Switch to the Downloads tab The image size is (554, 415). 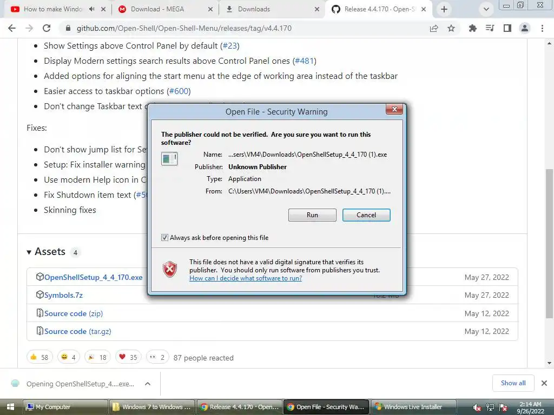(254, 9)
